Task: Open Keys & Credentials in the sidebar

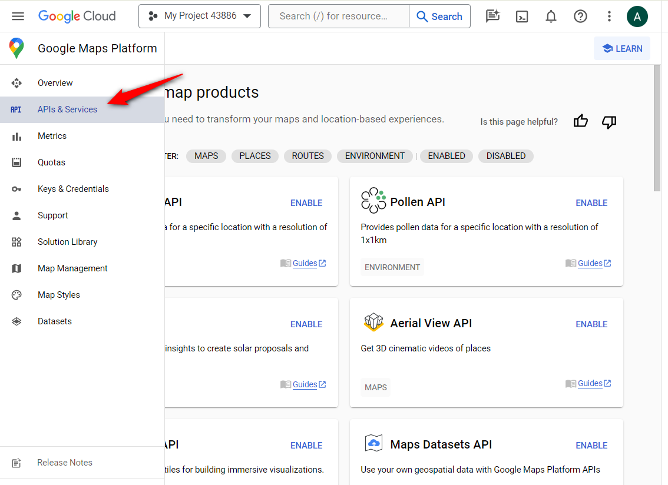Action: pos(82,189)
